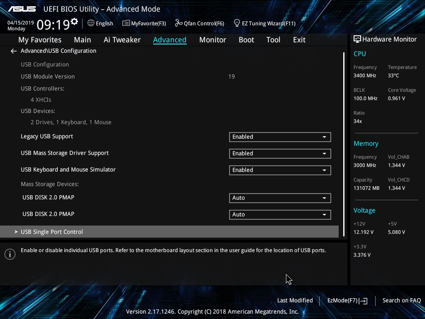Screen dimensions: 425x319
Task: Open the second USB DISK 2.0 PMAP Auto dropdown
Action: tap(280, 215)
